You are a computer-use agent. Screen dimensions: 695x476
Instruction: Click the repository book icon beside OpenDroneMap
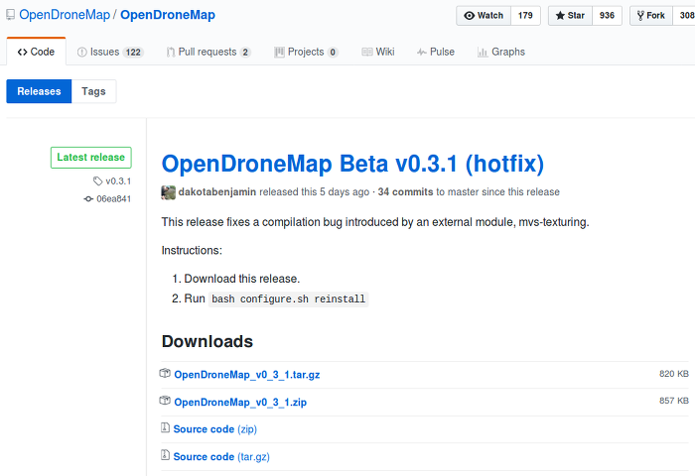[10, 15]
